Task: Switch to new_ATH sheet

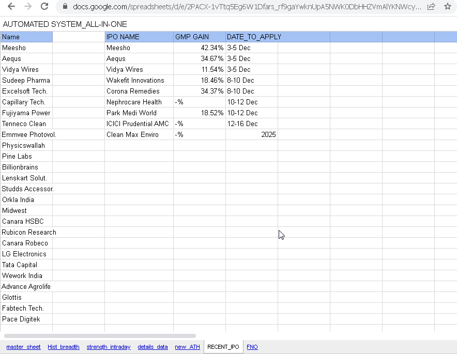Action: 188,347
